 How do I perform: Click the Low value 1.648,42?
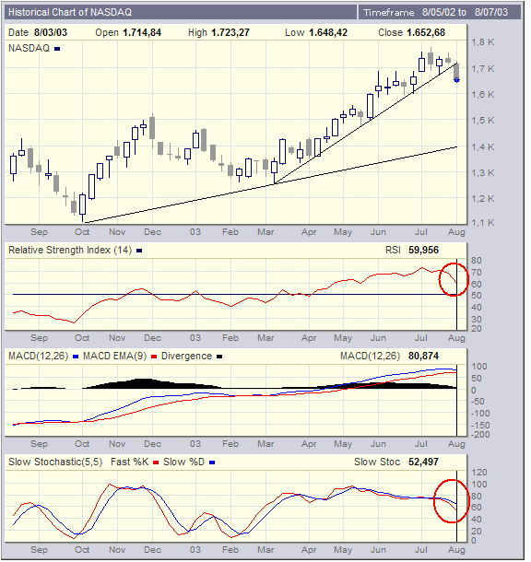point(328,32)
